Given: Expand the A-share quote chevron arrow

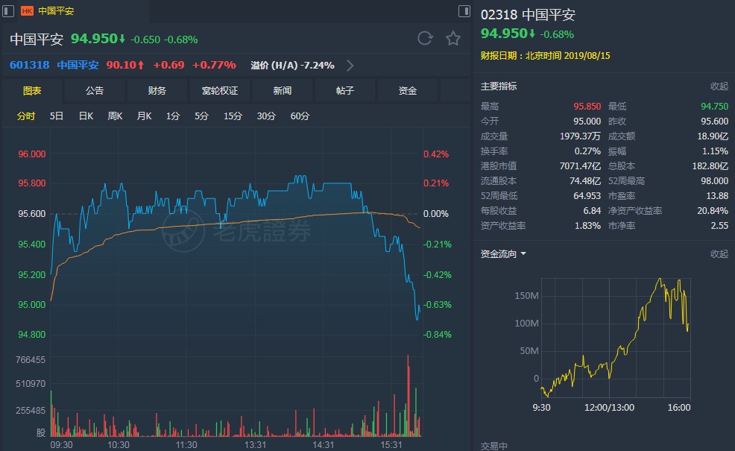Looking at the screenshot, I should 350,66.
